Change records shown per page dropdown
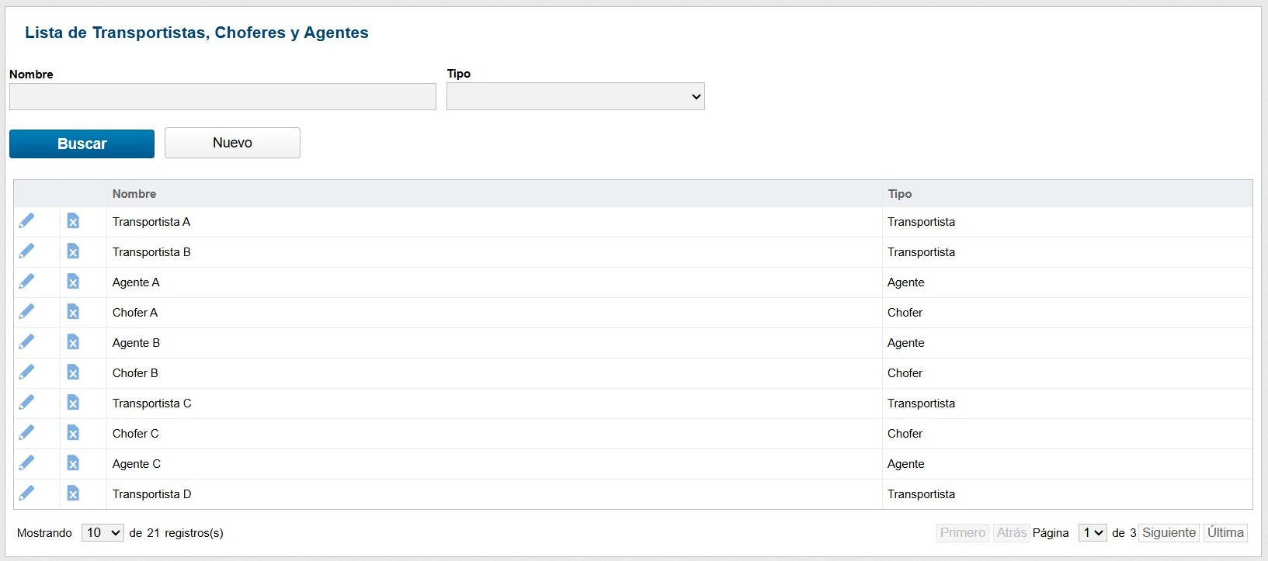The width and height of the screenshot is (1268, 561). [x=102, y=532]
